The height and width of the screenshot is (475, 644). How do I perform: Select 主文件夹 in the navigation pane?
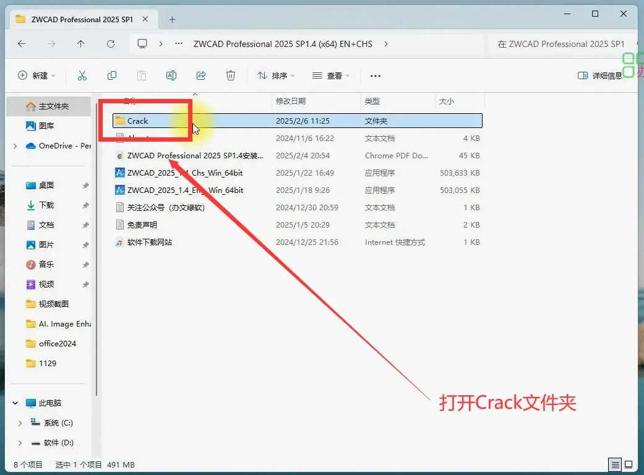(48, 106)
